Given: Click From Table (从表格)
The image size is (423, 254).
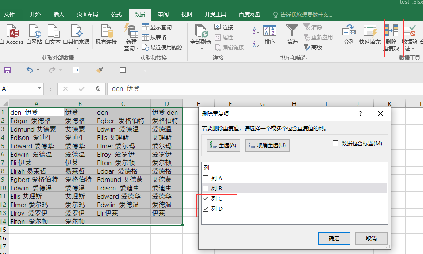Looking at the screenshot, I should pyautogui.click(x=154, y=37).
